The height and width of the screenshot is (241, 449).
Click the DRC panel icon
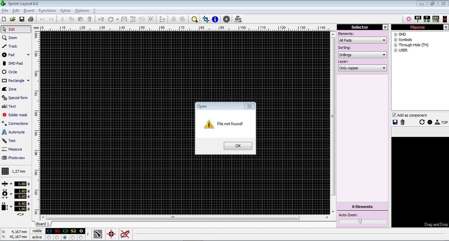pyautogui.click(x=436, y=19)
